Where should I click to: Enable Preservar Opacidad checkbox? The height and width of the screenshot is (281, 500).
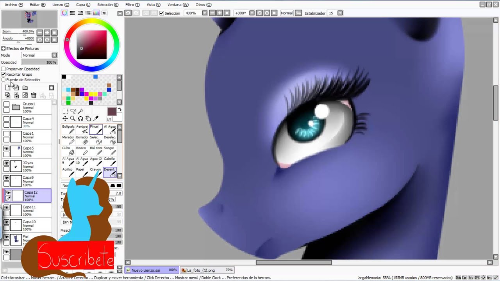(x=4, y=69)
